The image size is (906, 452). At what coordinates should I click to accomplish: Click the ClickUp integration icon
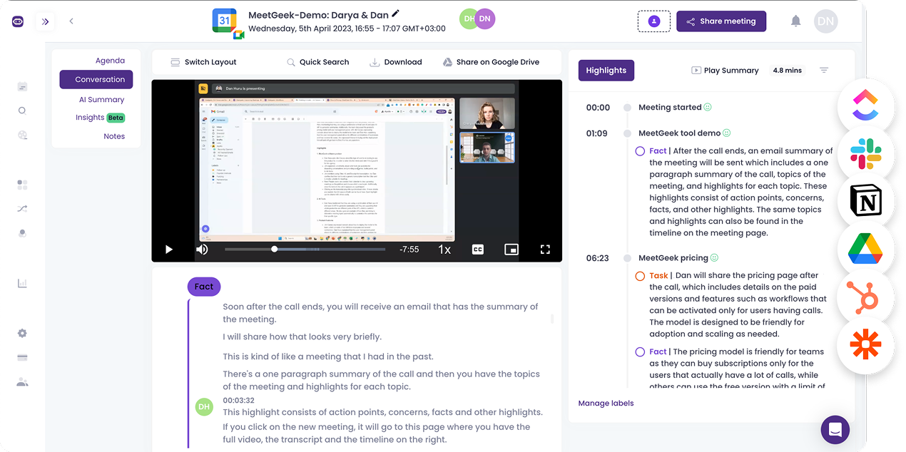[865, 106]
